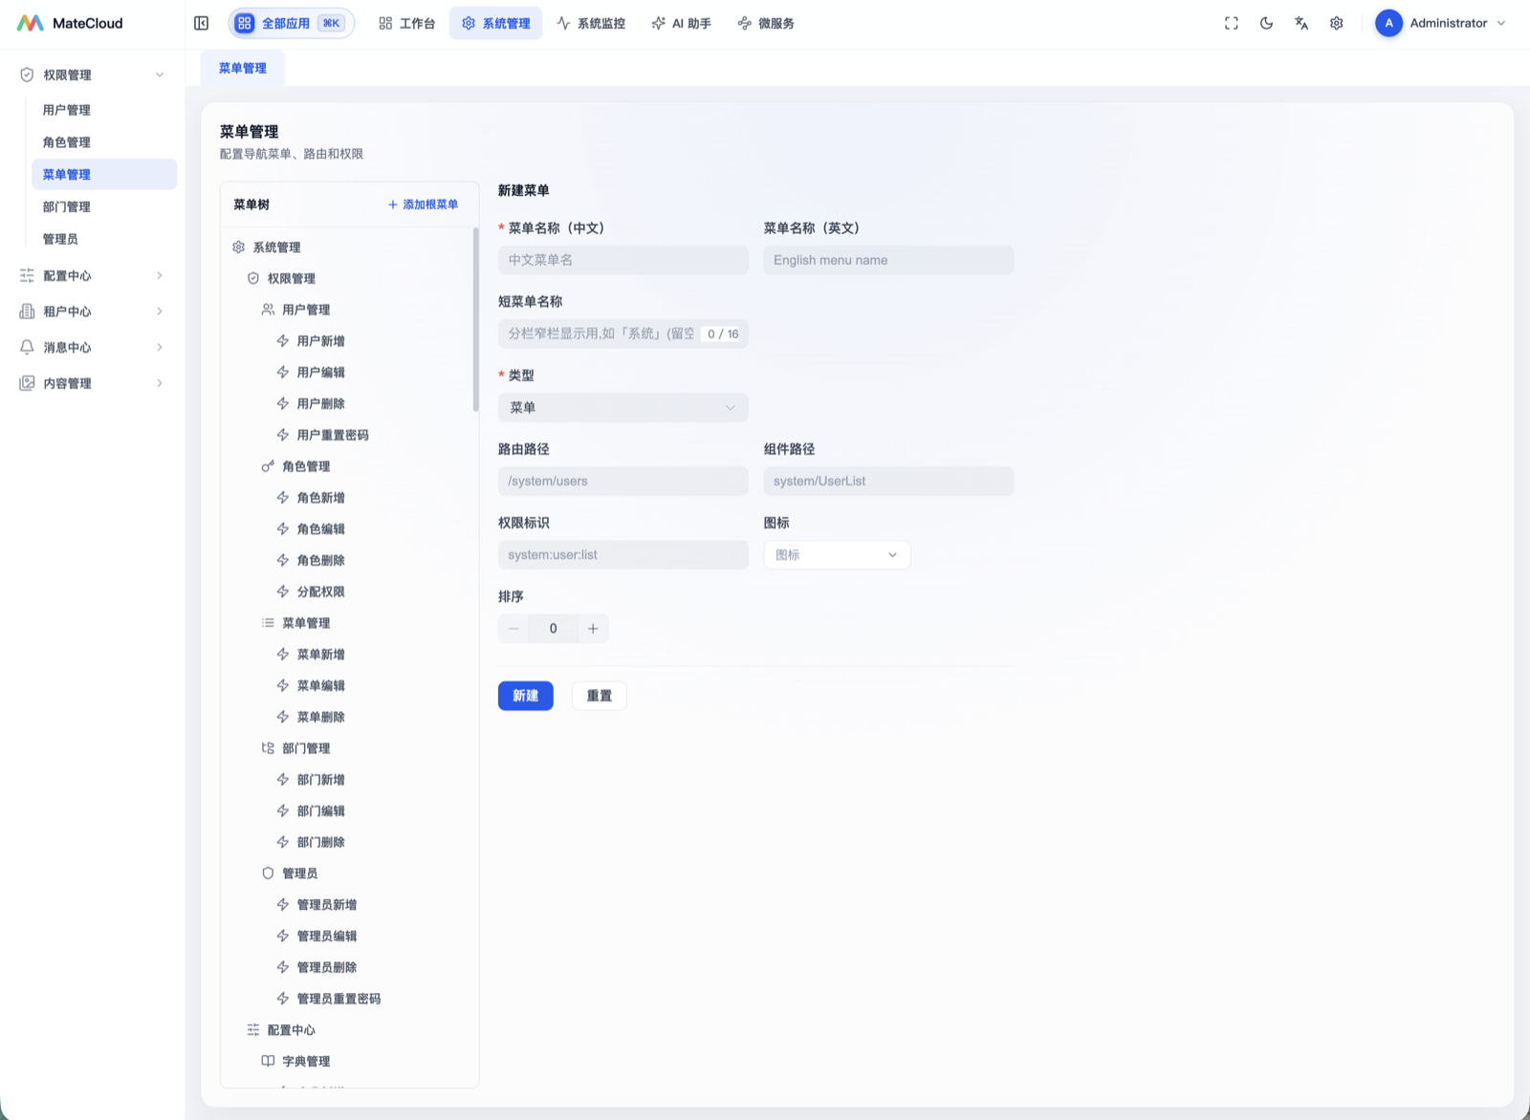1530x1120 pixels.
Task: Select the 系统管理 top menu
Action: coord(495,23)
